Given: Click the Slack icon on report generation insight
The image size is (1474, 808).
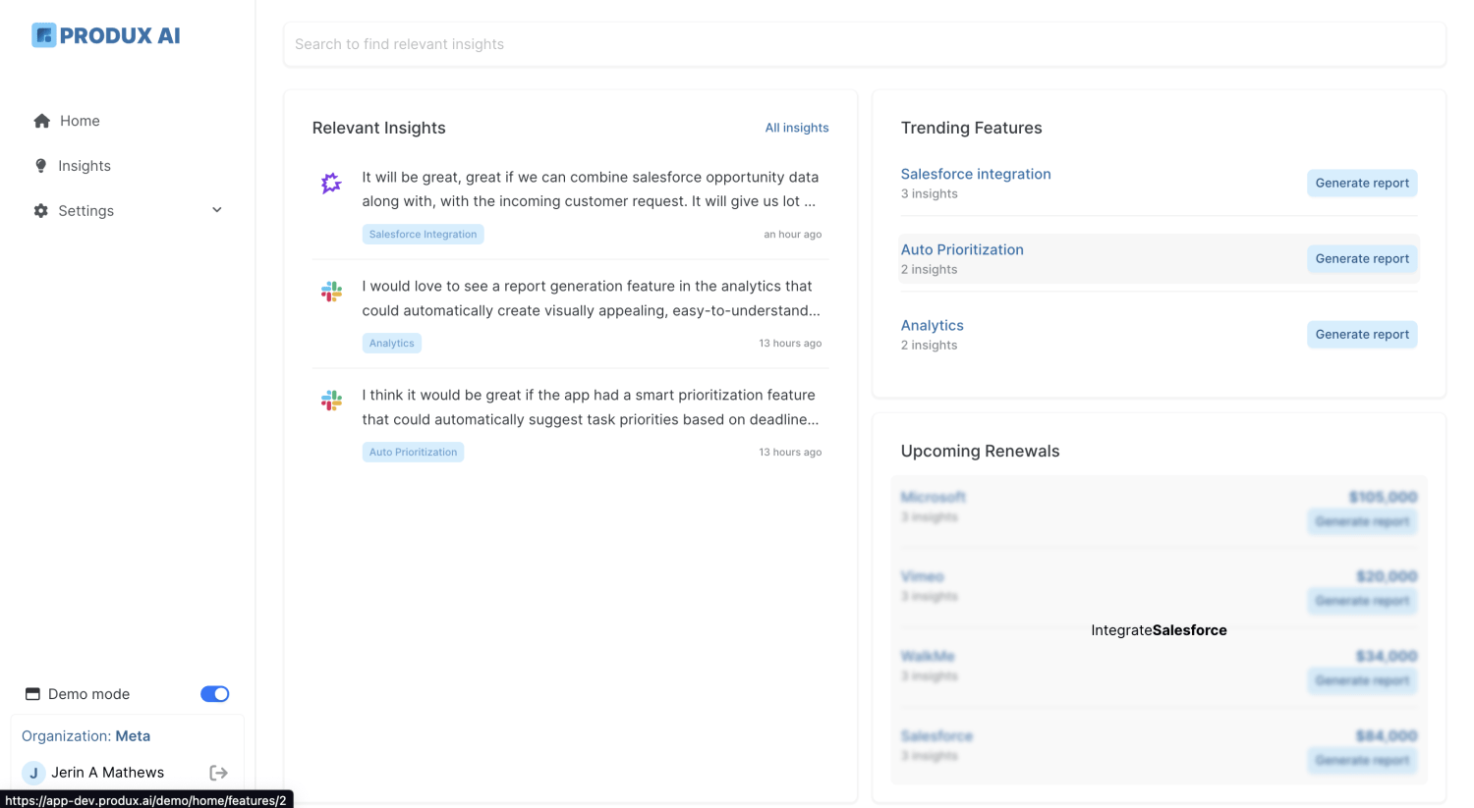Looking at the screenshot, I should [331, 292].
